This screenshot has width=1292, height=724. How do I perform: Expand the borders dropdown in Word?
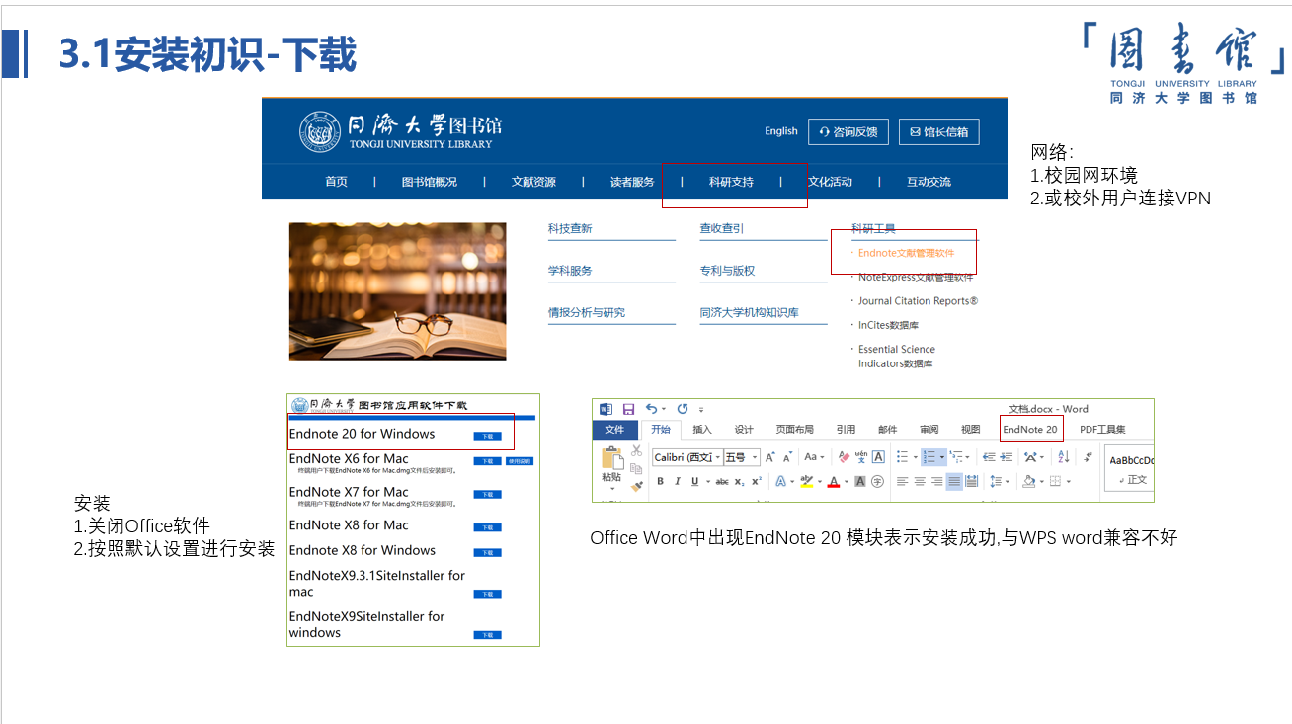tap(1069, 481)
